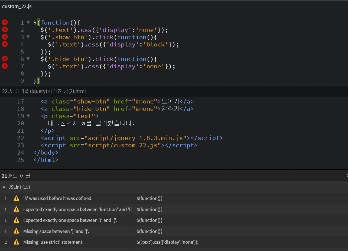The width and height of the screenshot is (348, 251).
Task: Click line number 25 in the HTML editor
Action: [x=21, y=160]
